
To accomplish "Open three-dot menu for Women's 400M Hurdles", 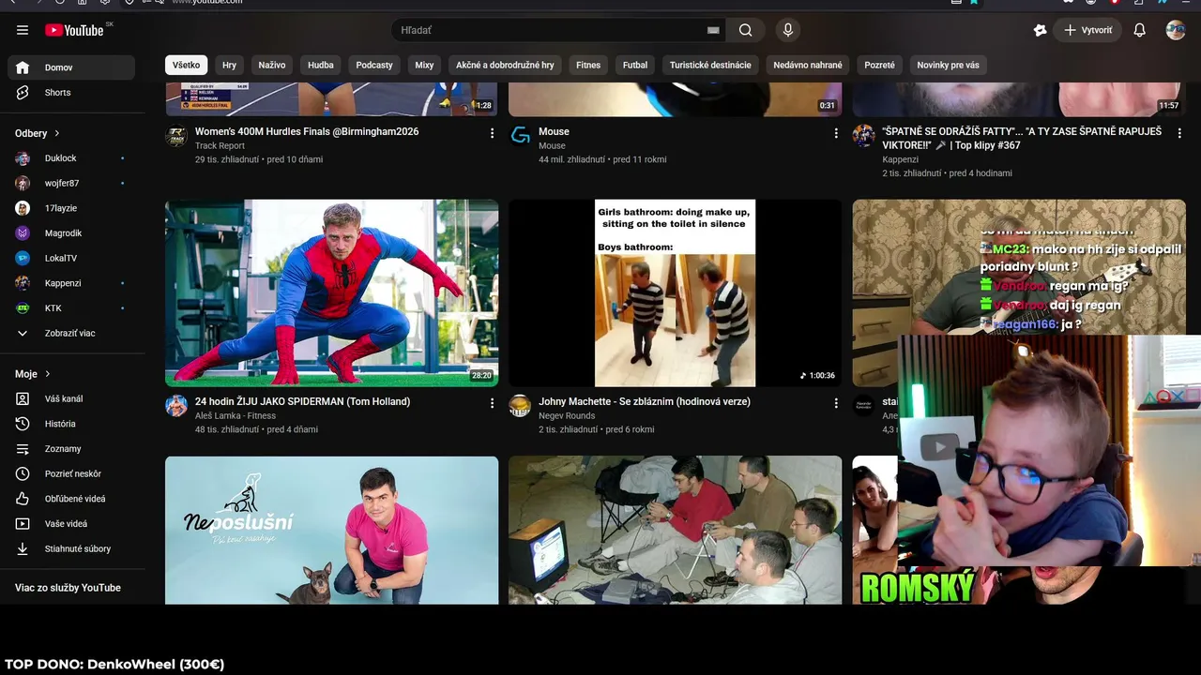I will point(492,133).
